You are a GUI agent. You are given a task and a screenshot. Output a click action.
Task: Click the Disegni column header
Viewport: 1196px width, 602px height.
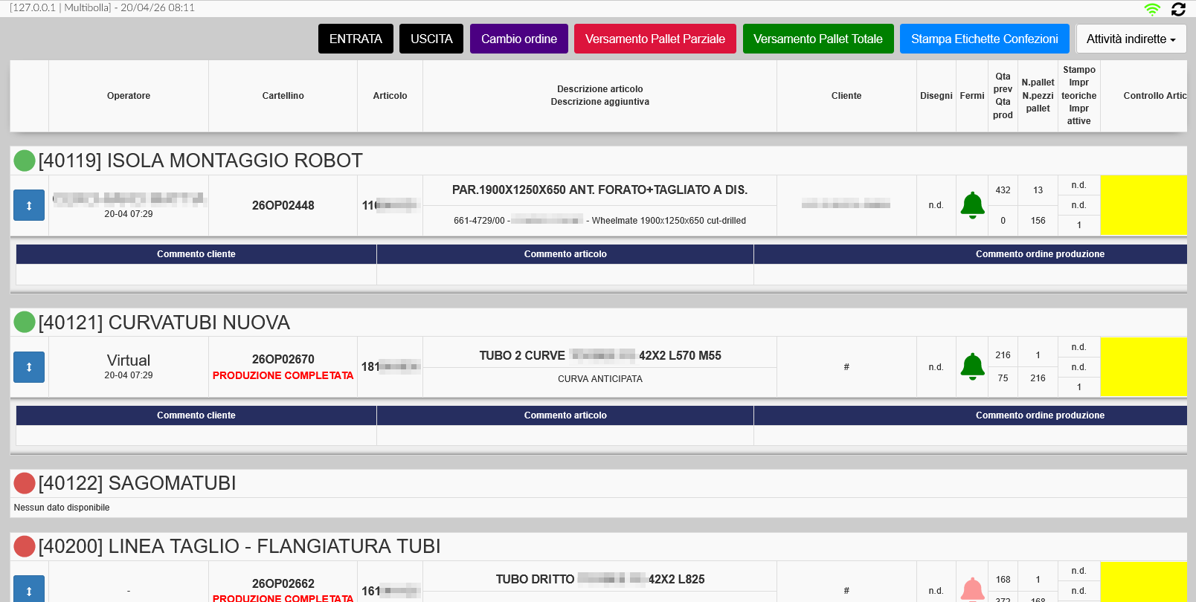936,96
